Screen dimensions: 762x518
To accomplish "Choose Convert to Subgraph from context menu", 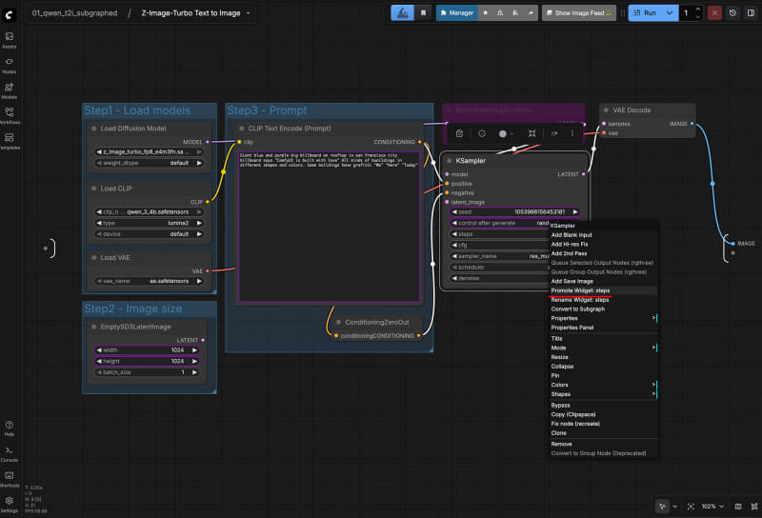I will click(x=603, y=309).
